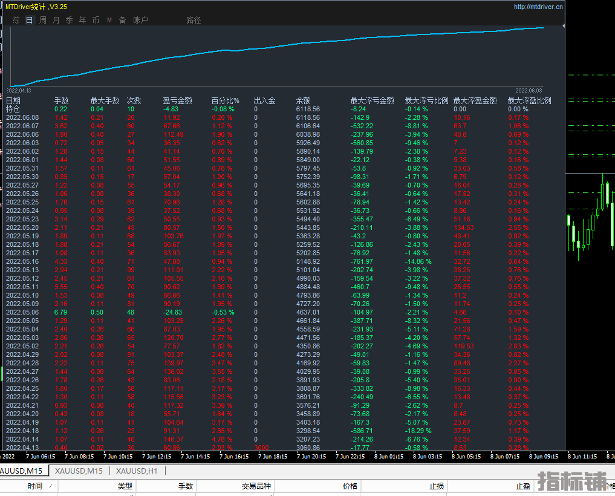Click the 价格 column header
Image resolution: width=615 pixels, height=496 pixels.
coord(350,486)
